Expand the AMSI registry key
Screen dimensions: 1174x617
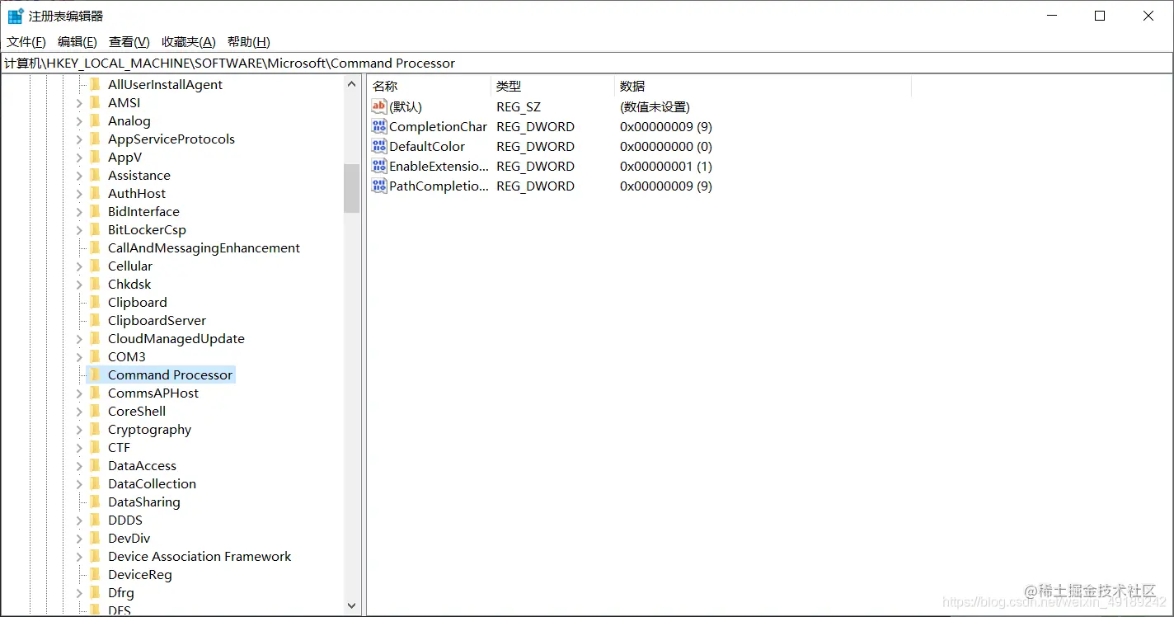click(79, 102)
